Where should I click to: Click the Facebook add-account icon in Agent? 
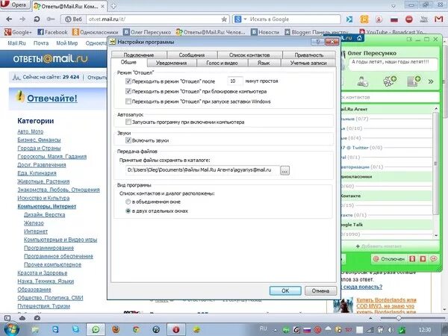tap(414, 81)
